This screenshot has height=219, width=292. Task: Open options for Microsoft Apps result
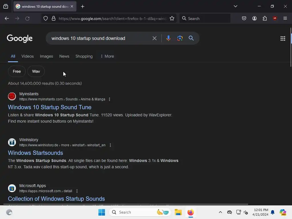pos(77,191)
